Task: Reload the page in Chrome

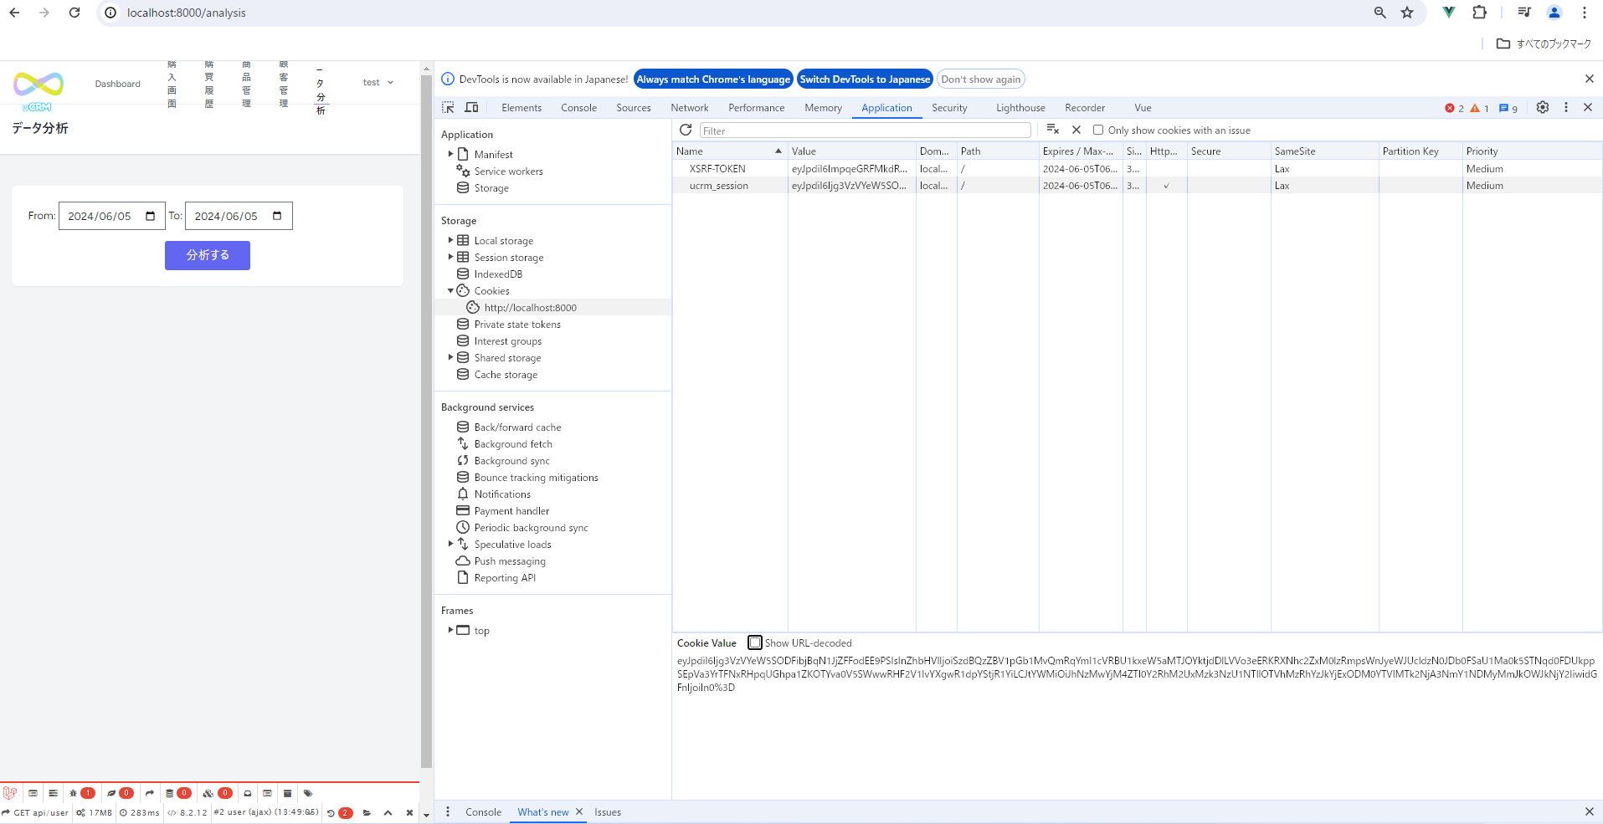Action: tap(74, 13)
